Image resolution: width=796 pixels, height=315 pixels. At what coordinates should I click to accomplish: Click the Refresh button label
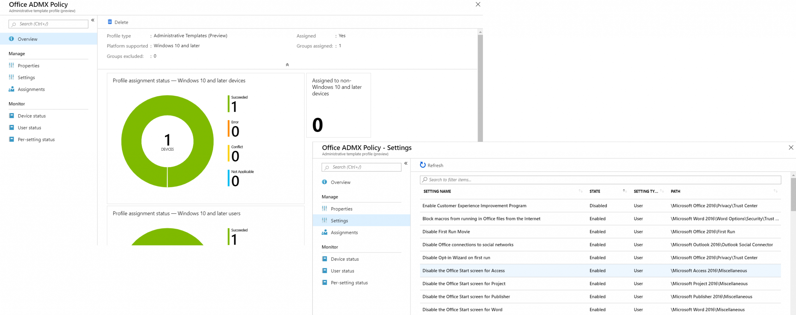coord(435,165)
